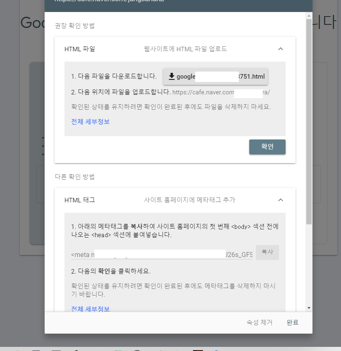
Task: Click the 확인 button
Action: coord(267,147)
